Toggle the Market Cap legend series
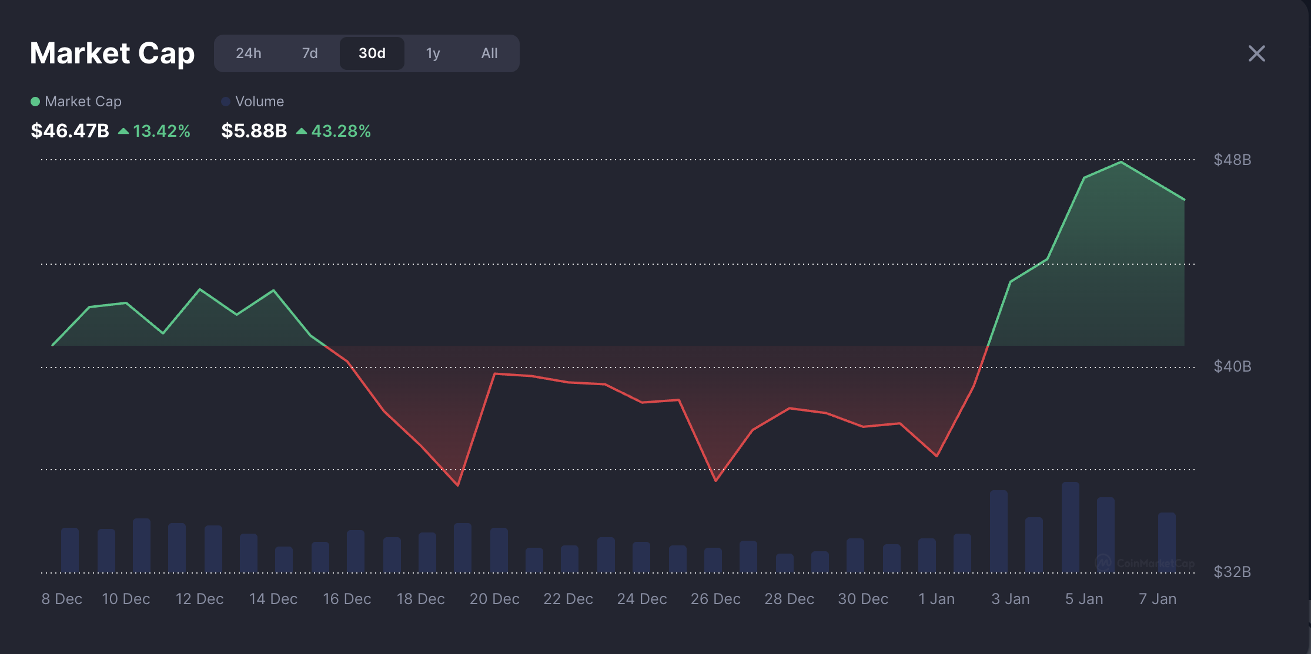Image resolution: width=1311 pixels, height=654 pixels. (83, 102)
